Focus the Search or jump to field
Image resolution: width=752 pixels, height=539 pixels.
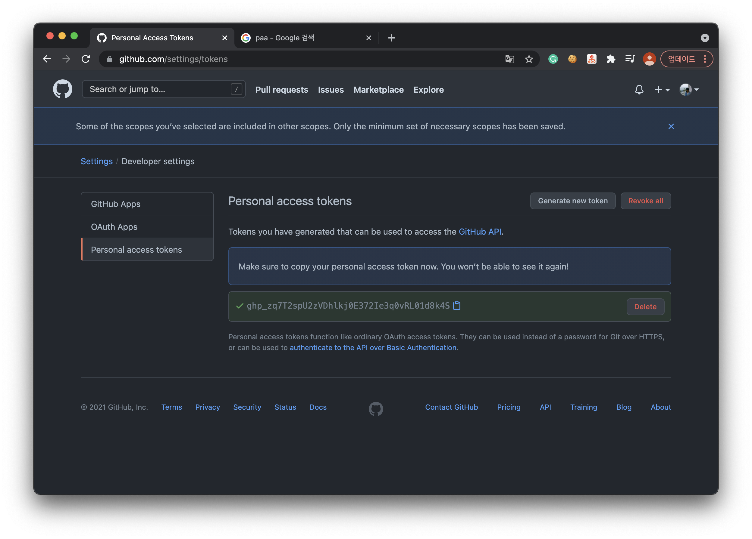click(x=164, y=89)
